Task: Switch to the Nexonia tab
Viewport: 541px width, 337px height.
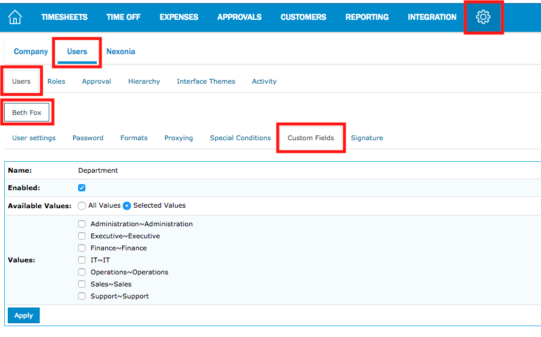Action: click(121, 52)
